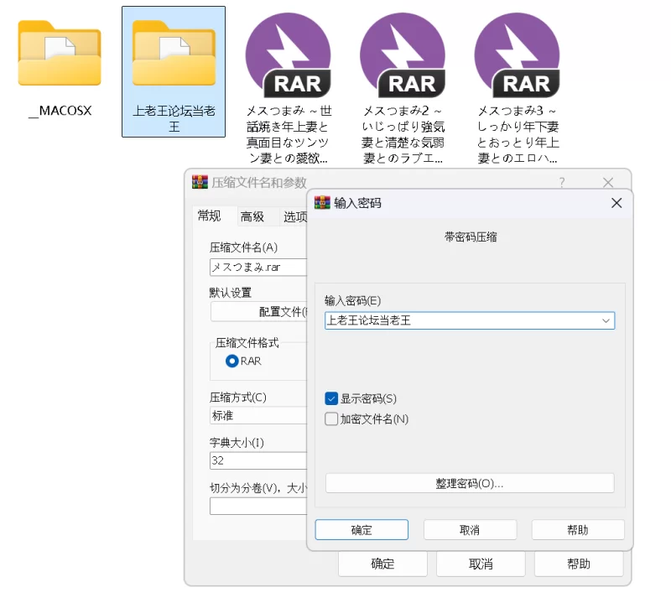Click 帮助 in the 输入密码 dialog

point(578,530)
